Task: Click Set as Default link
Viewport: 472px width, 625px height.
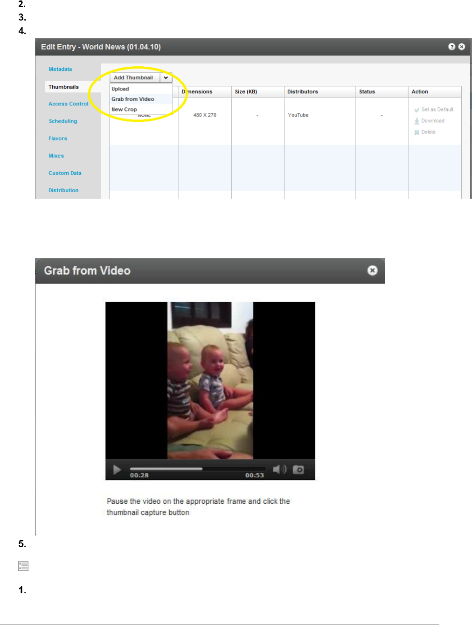Action: (437, 110)
